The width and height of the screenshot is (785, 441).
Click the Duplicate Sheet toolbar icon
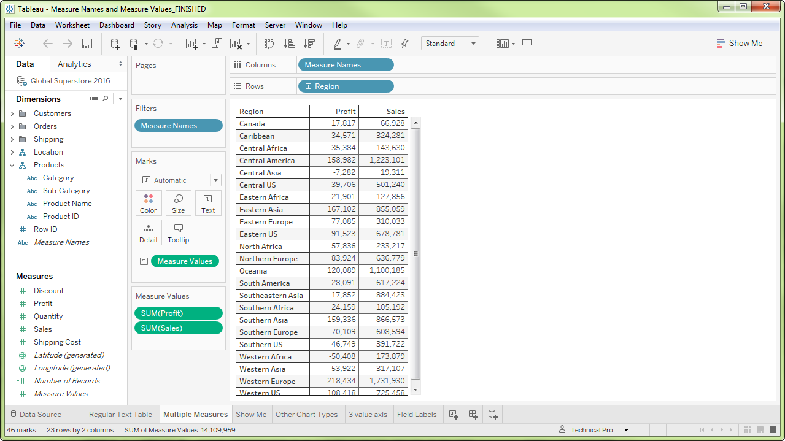point(217,44)
